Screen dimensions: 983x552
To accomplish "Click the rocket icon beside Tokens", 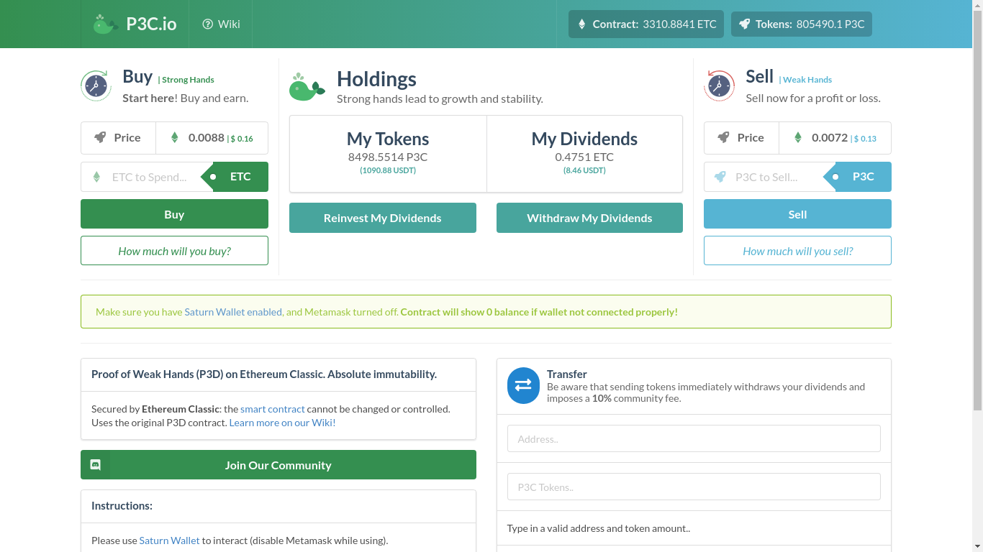I will click(745, 24).
